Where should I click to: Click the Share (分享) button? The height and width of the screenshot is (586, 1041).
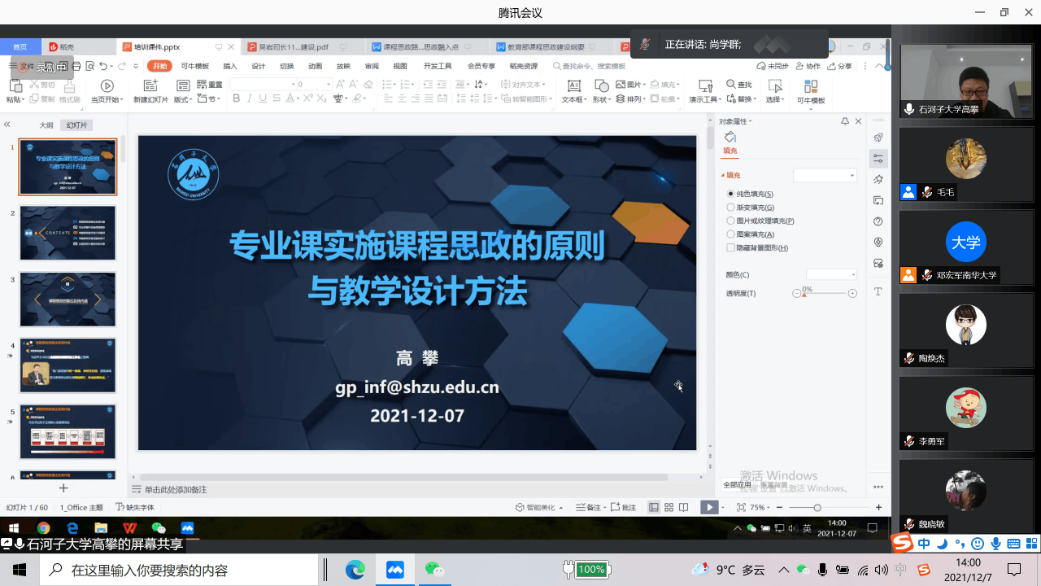click(840, 66)
